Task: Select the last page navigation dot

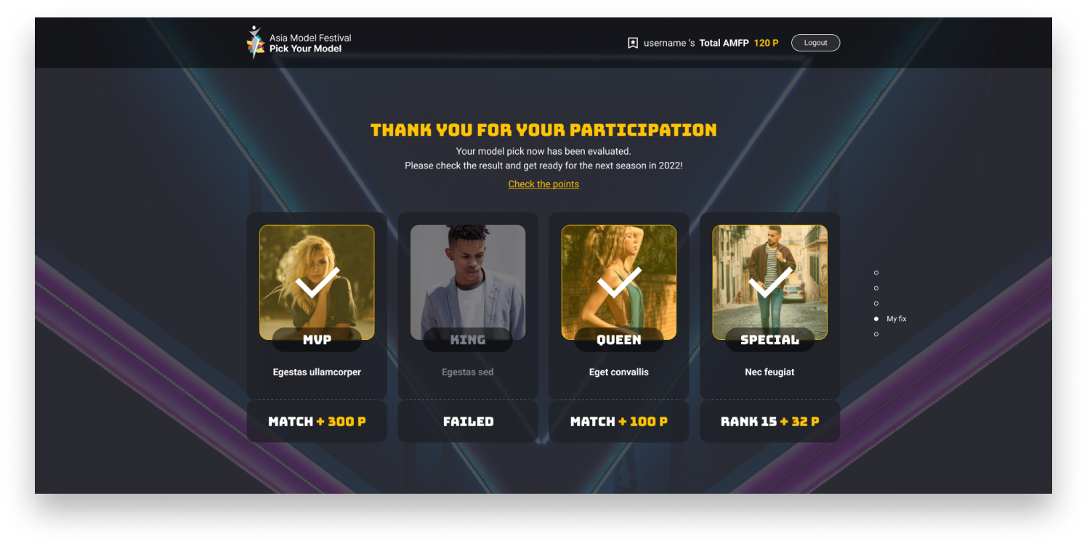Action: pyautogui.click(x=876, y=334)
